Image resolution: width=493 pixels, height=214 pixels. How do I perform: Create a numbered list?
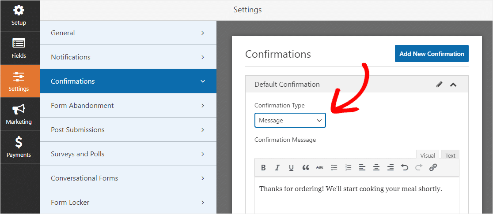[x=348, y=168]
